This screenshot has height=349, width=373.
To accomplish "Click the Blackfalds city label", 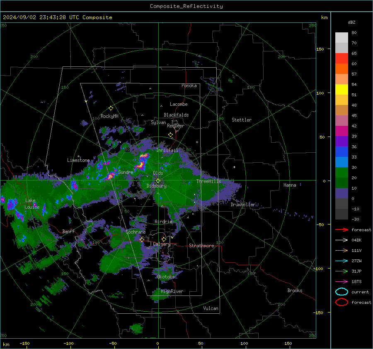I will 176,115.
